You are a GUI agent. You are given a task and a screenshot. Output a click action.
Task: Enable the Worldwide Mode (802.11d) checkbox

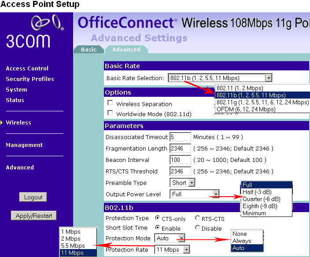pyautogui.click(x=110, y=113)
